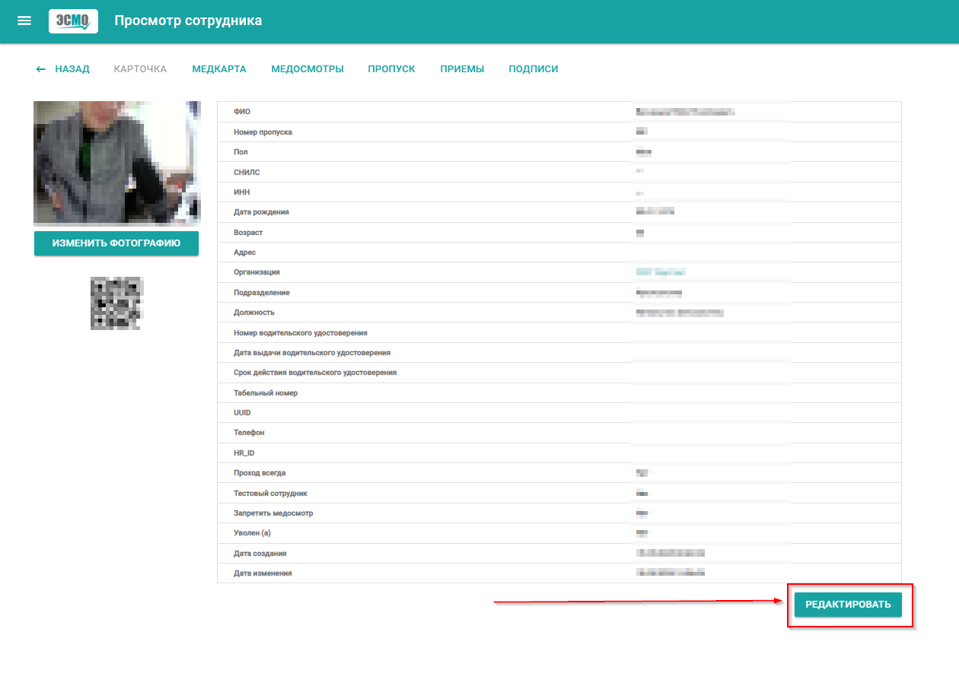Click Номер водительского удостоверения label
Image resolution: width=959 pixels, height=689 pixels.
(x=301, y=333)
